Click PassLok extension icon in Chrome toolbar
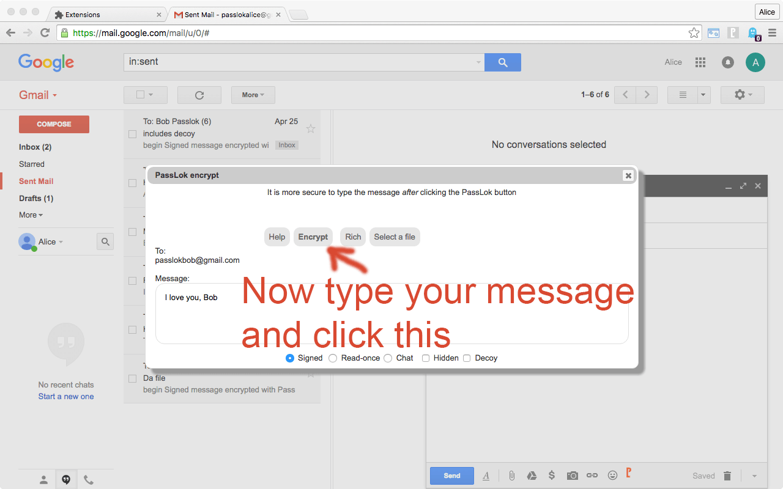This screenshot has width=783, height=489. tap(733, 33)
